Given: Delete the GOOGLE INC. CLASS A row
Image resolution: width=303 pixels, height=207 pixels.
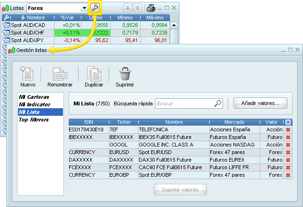Looking at the screenshot, I should (x=288, y=145).
